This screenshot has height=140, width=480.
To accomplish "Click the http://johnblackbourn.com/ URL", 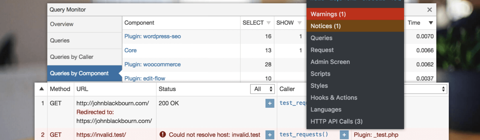I will tap(113, 103).
